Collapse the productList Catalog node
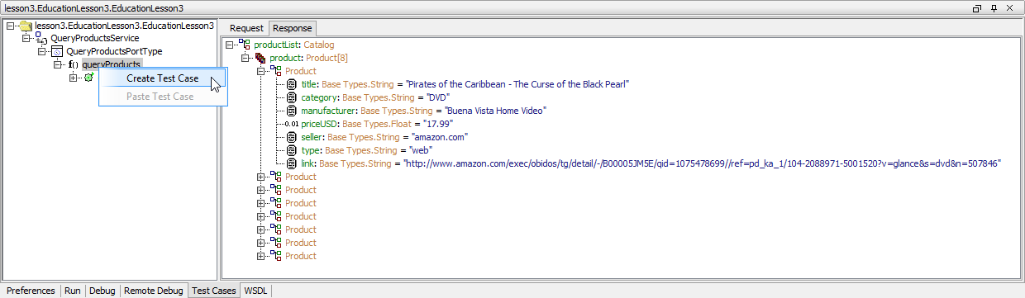The height and width of the screenshot is (298, 1025). pos(230,45)
